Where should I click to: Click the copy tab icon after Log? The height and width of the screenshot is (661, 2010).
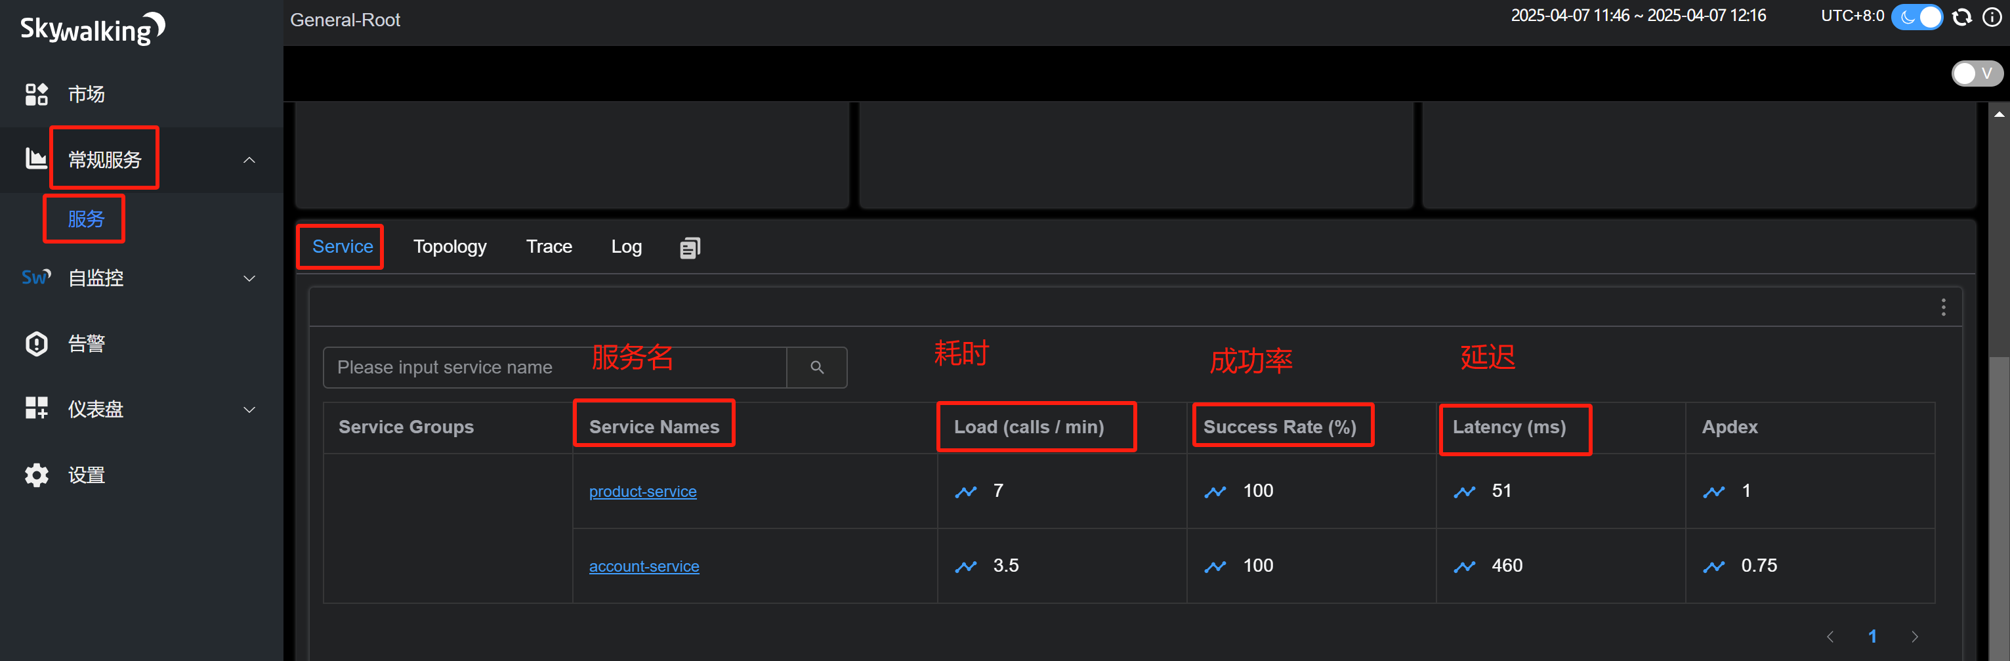pyautogui.click(x=690, y=247)
